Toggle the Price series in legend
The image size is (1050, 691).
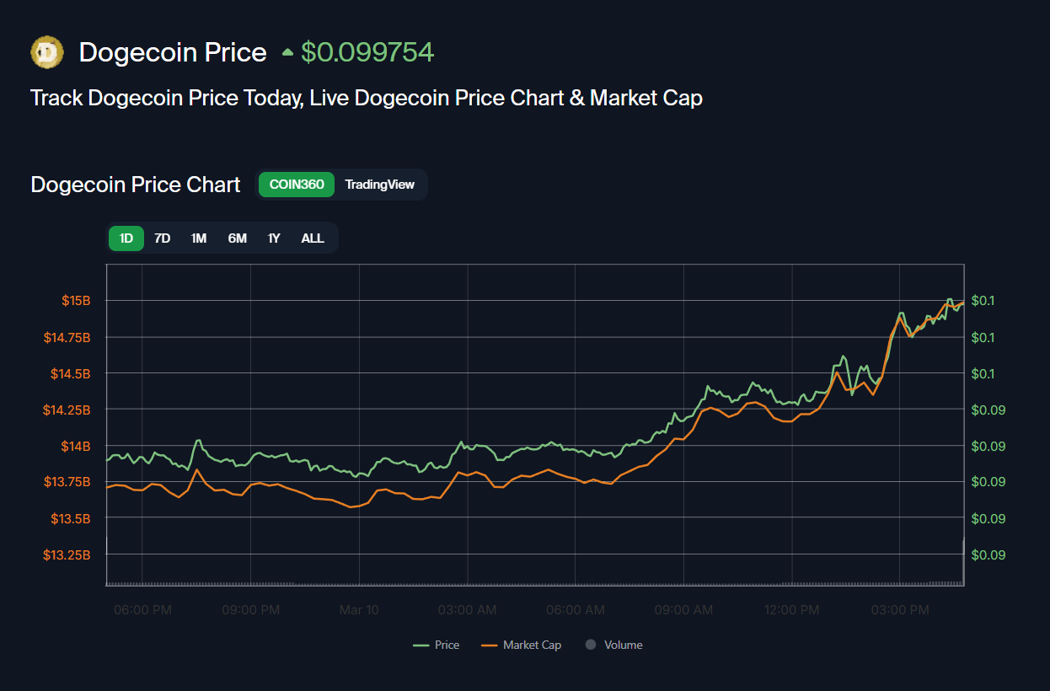[437, 645]
